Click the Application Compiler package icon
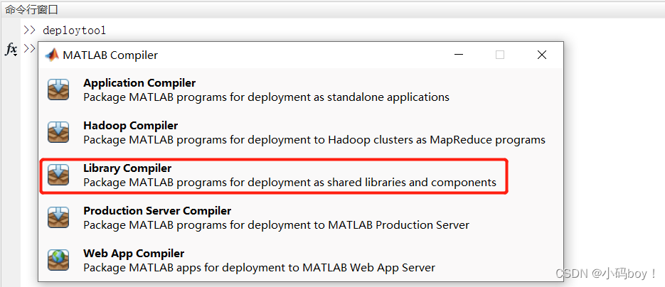The width and height of the screenshot is (665, 287). [58, 90]
